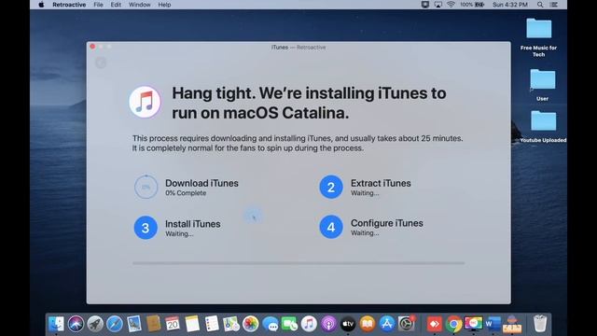The image size is (597, 336).
Task: Open the Window menu
Action: (x=139, y=5)
